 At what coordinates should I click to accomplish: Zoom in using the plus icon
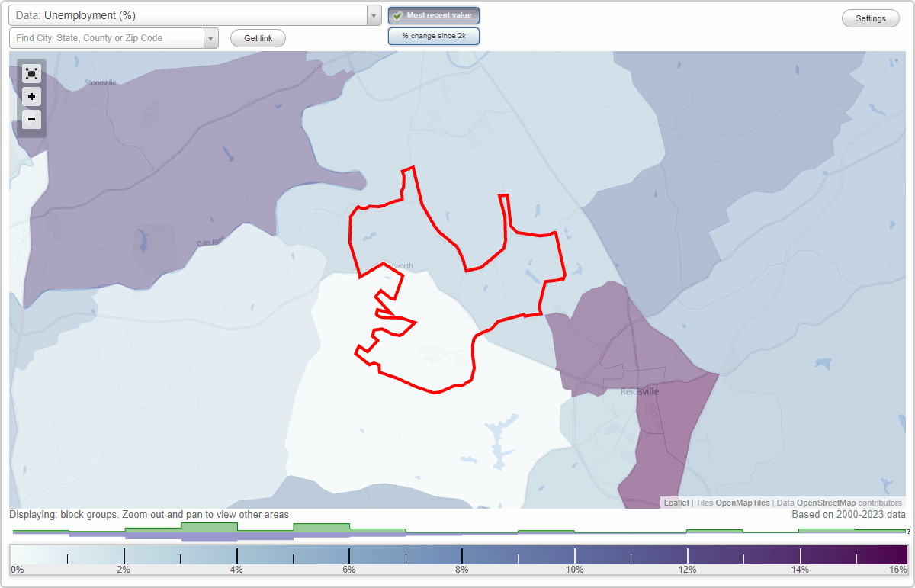[x=31, y=96]
